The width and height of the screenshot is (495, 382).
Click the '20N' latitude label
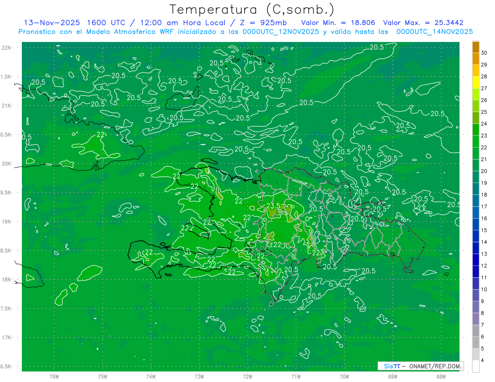pos(6,164)
